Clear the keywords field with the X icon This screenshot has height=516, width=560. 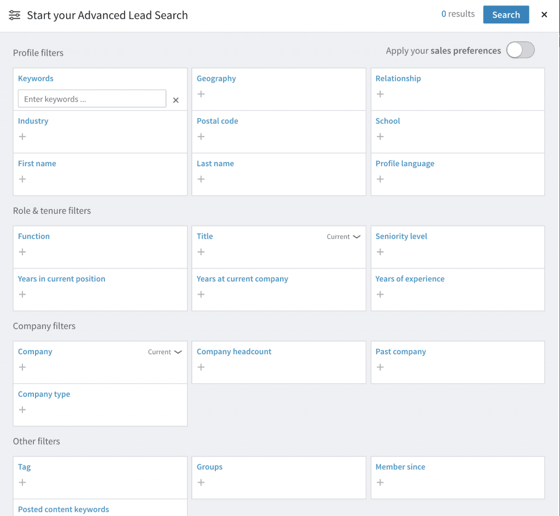pyautogui.click(x=176, y=99)
